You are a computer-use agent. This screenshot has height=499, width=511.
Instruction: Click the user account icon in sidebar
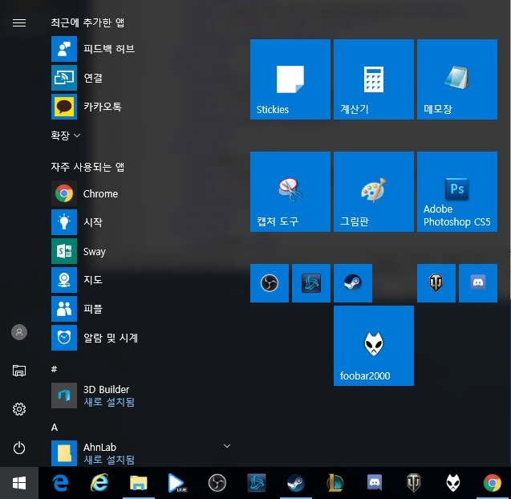[x=19, y=332]
